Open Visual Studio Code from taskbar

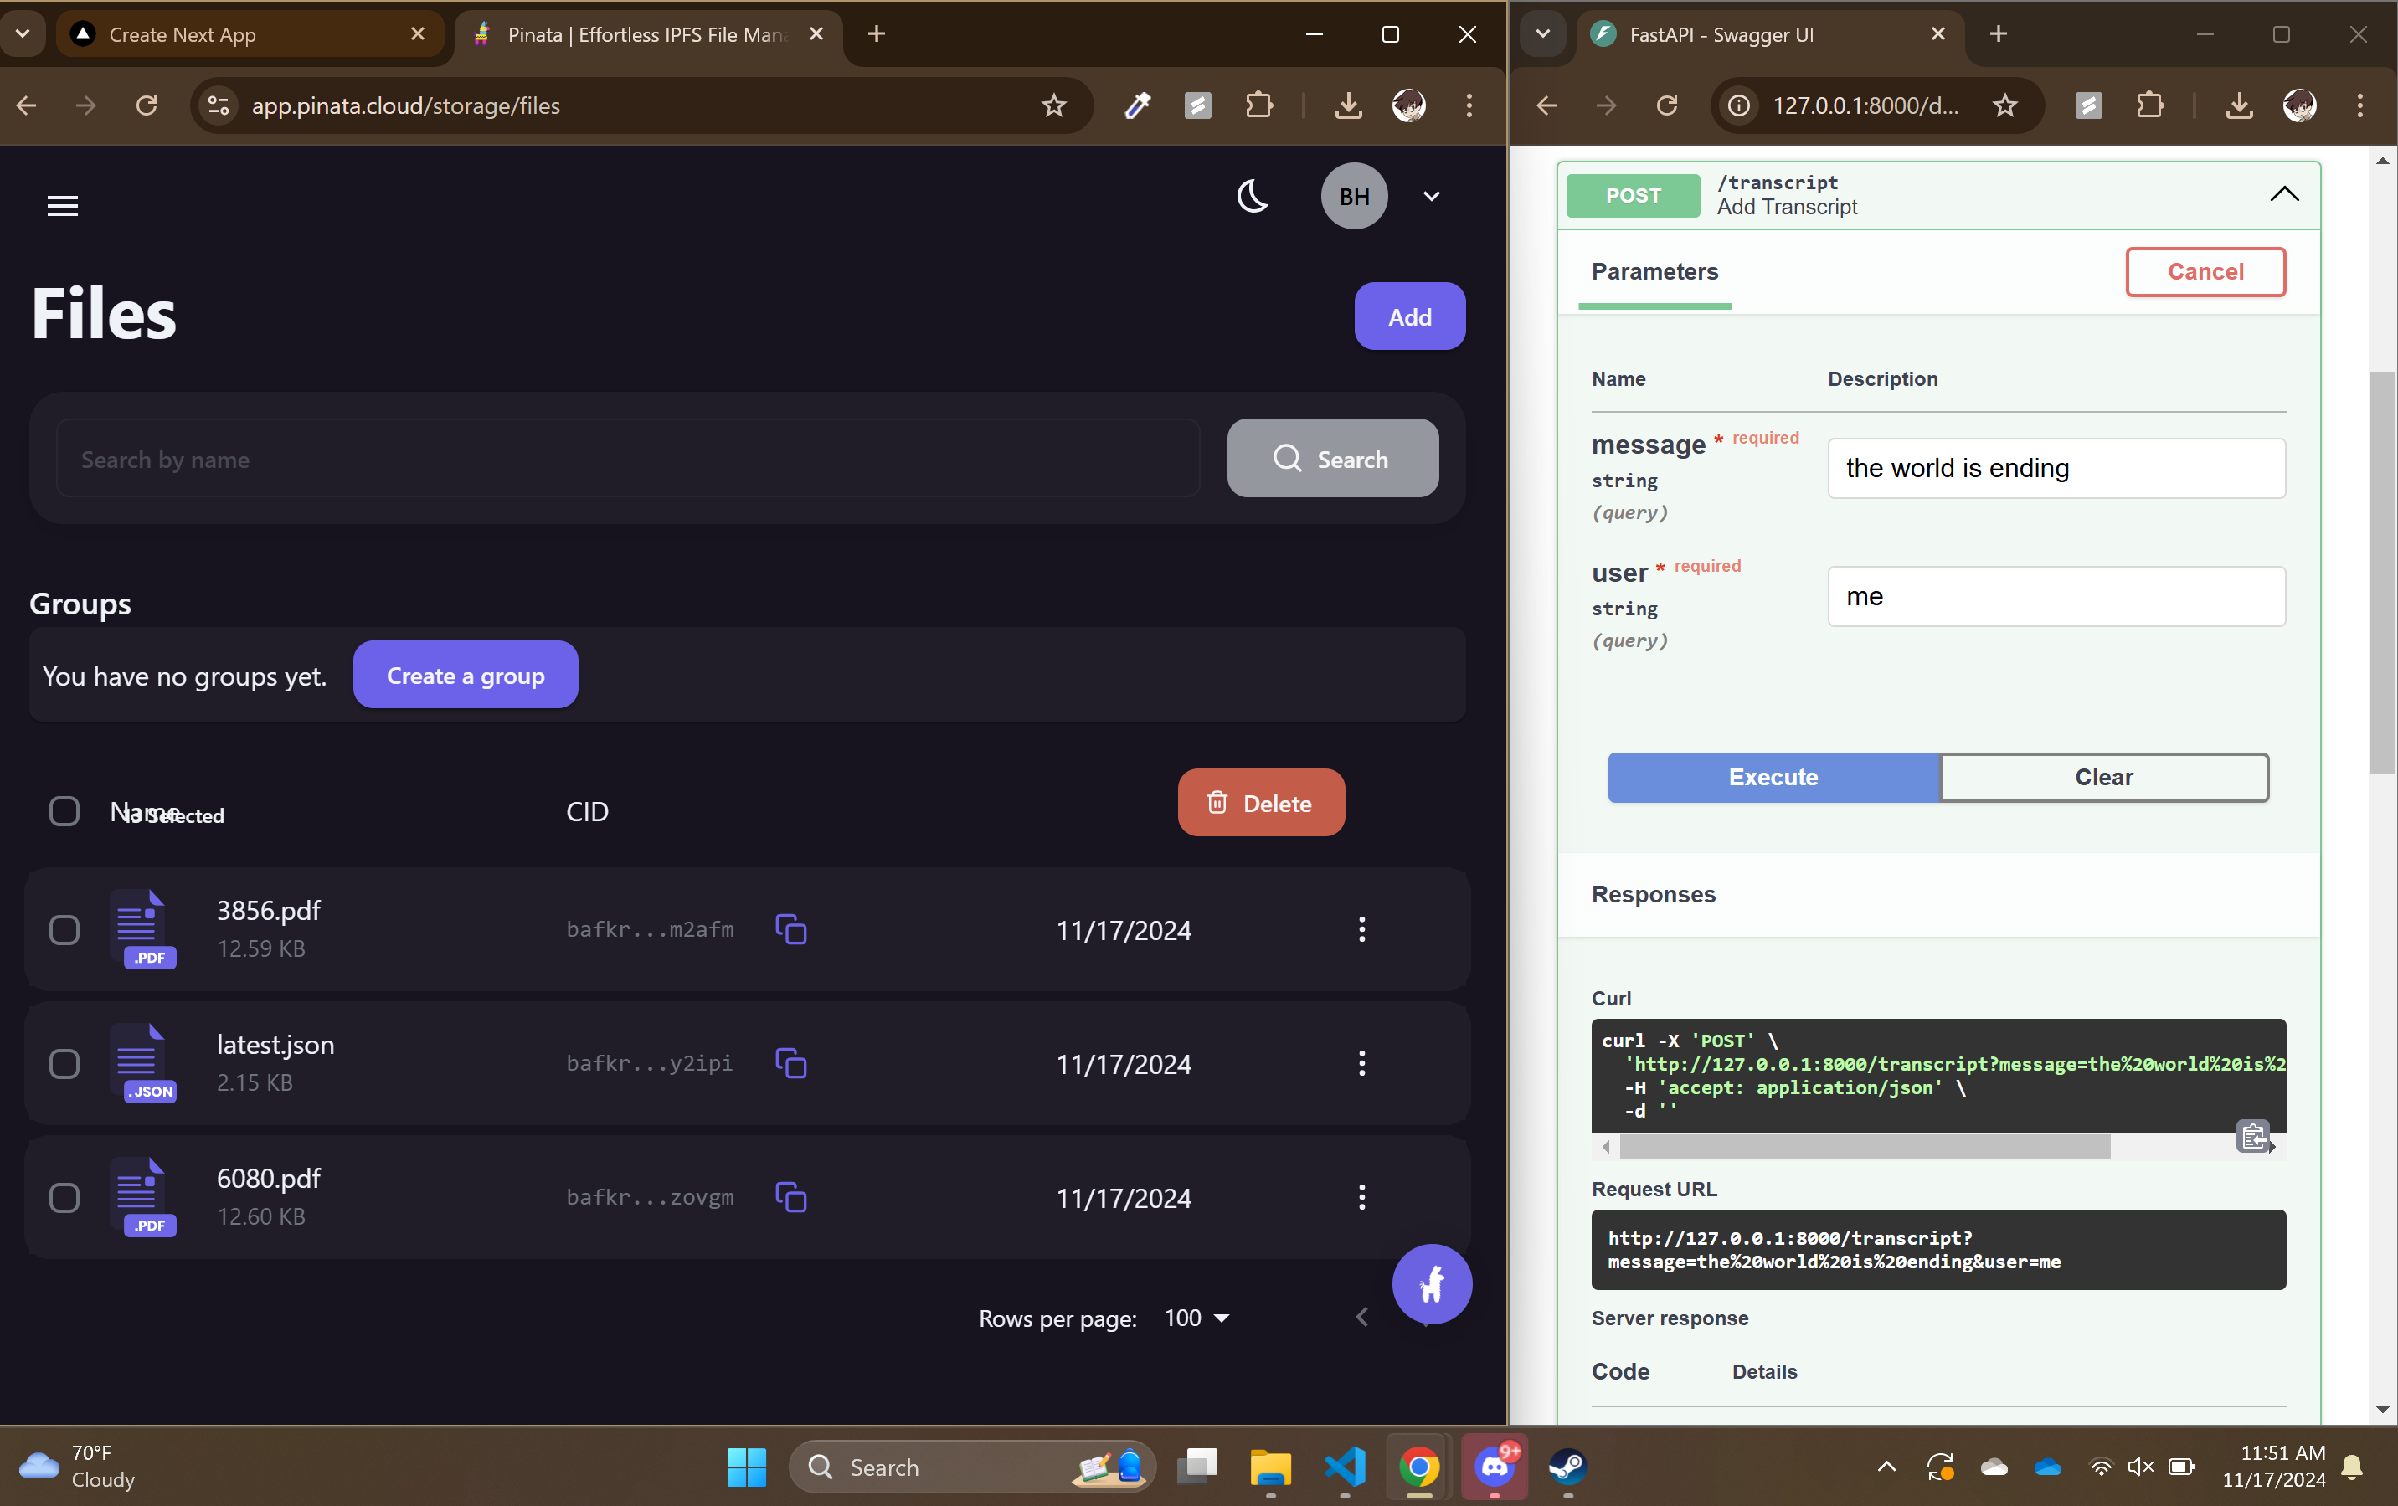point(1345,1466)
